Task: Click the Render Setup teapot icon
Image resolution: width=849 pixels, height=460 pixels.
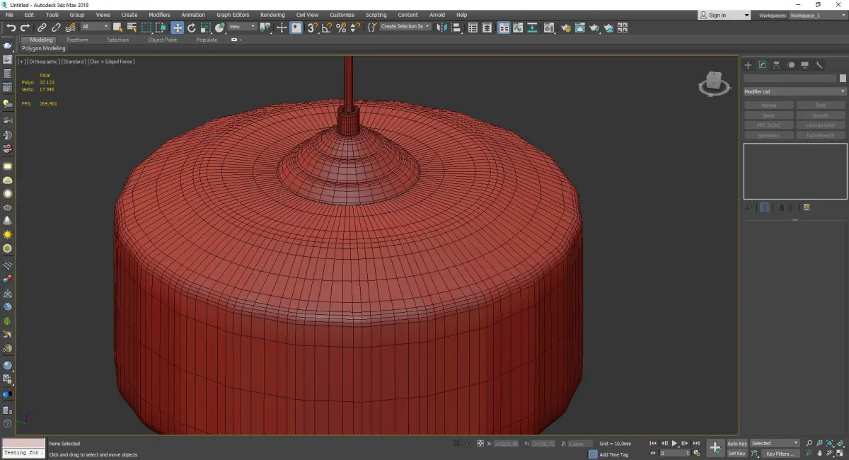Action: (x=566, y=28)
